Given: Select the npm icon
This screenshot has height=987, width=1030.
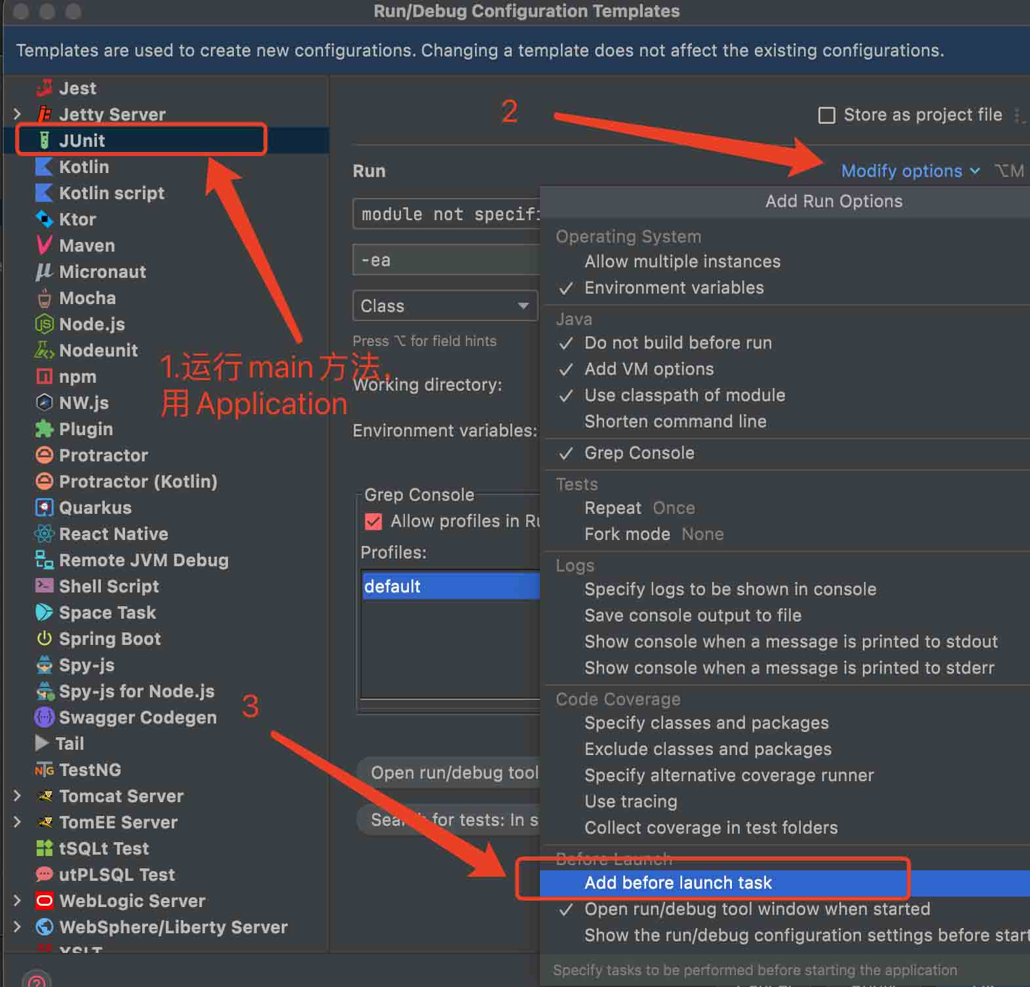Looking at the screenshot, I should (x=44, y=376).
